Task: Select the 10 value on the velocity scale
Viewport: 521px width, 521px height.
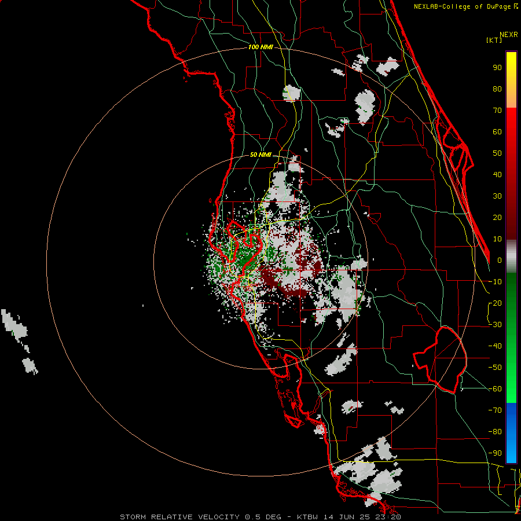Action: (x=497, y=239)
